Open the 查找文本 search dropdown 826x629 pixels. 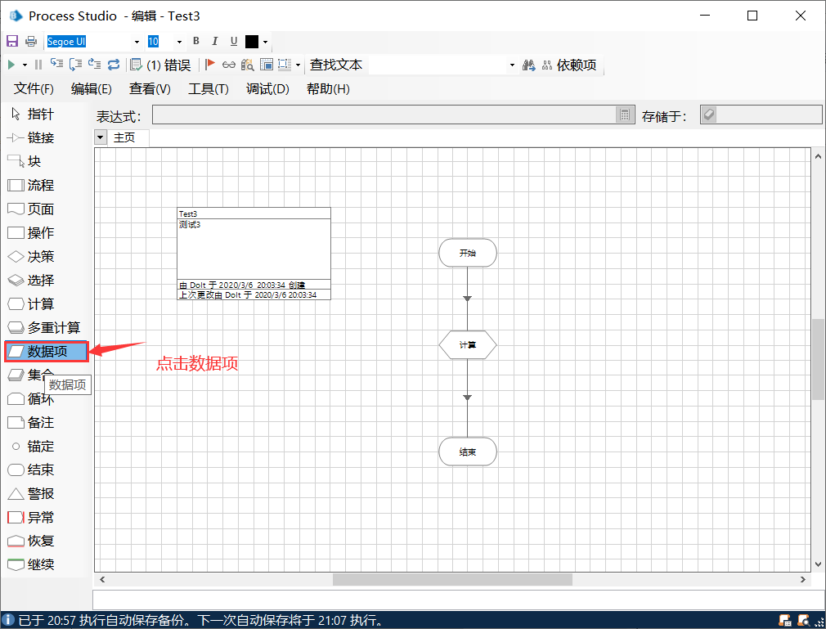512,65
